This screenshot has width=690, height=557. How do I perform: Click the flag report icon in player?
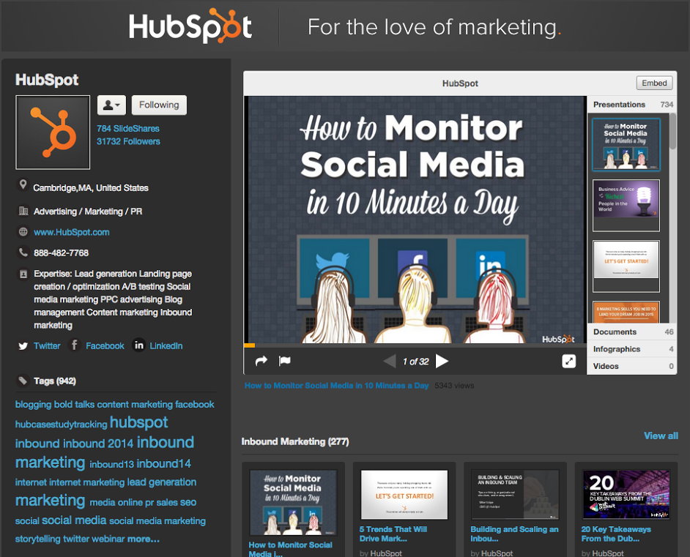285,361
